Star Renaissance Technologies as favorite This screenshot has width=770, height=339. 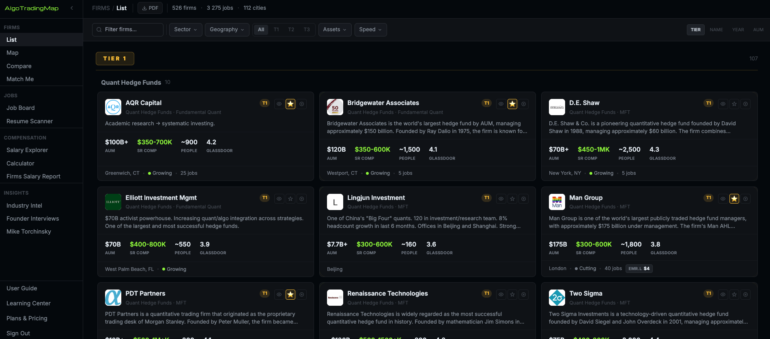pyautogui.click(x=512, y=294)
